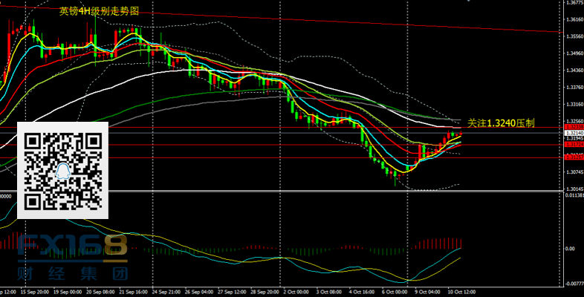Screen dimensions: 584x297
Task: Click the 1.31945 price axis label
Action: coord(573,139)
